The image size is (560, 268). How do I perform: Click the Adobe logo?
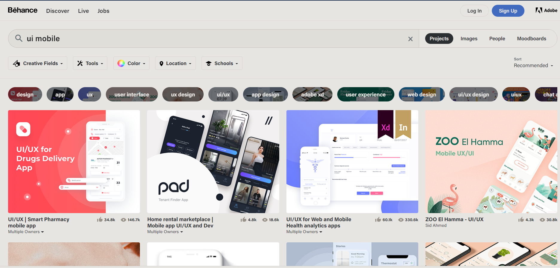click(546, 10)
